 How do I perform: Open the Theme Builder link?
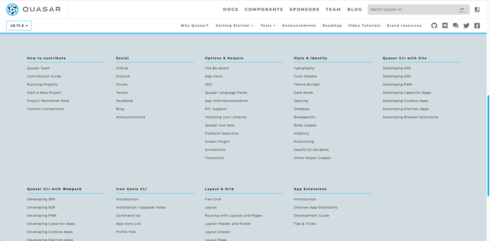pos(307,84)
